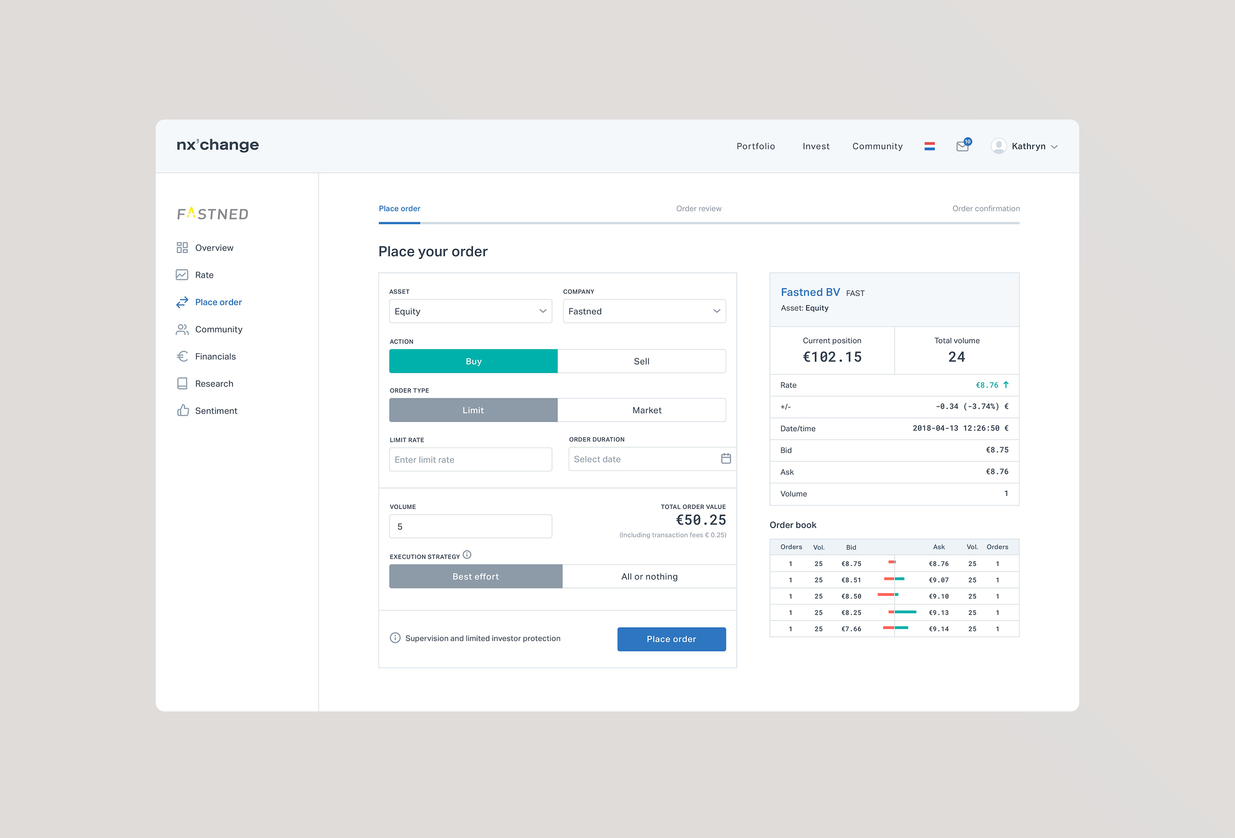This screenshot has width=1235, height=838.
Task: Select Best effort execution strategy
Action: [x=475, y=576]
